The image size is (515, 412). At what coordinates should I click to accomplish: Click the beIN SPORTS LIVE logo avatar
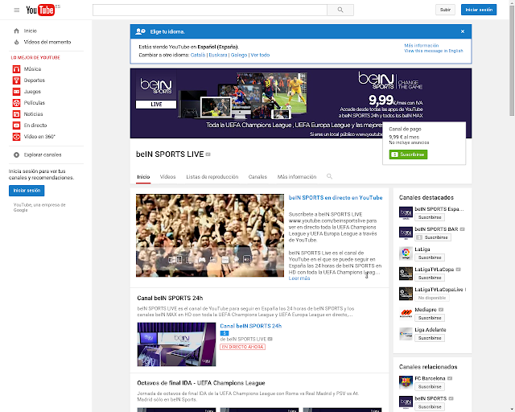[156, 90]
